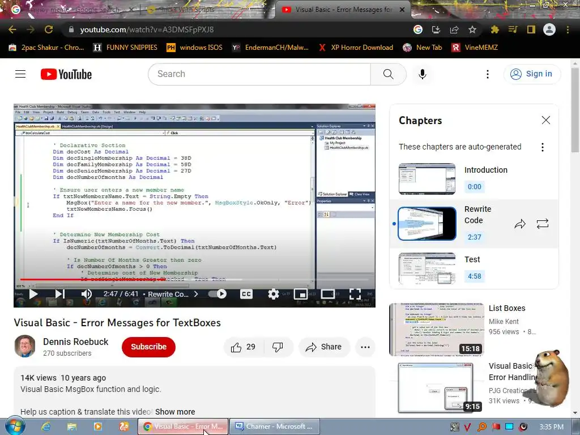Dislike this video
The height and width of the screenshot is (435, 580).
coord(278,347)
